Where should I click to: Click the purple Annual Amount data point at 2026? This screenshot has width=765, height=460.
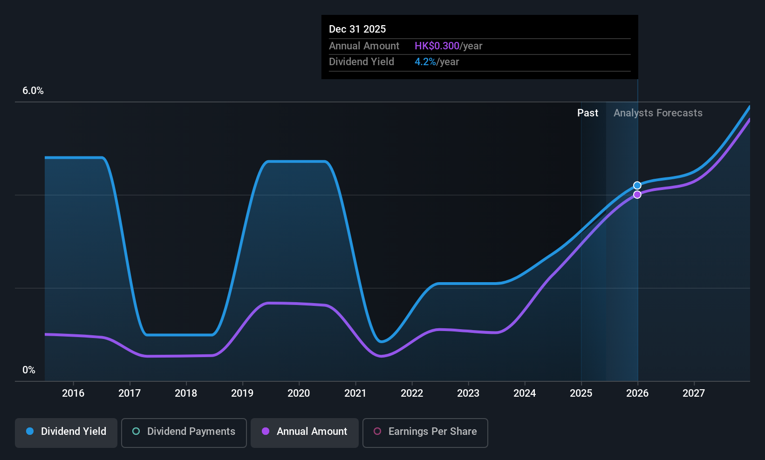(x=637, y=195)
